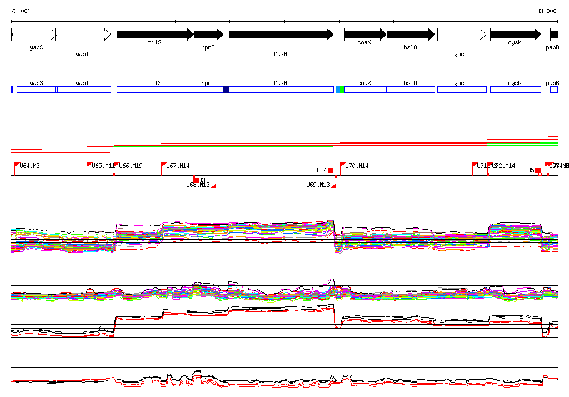Image resolution: width=569 pixels, height=397 pixels.
Task: Click the black cysK gene arrow
Action: click(516, 34)
